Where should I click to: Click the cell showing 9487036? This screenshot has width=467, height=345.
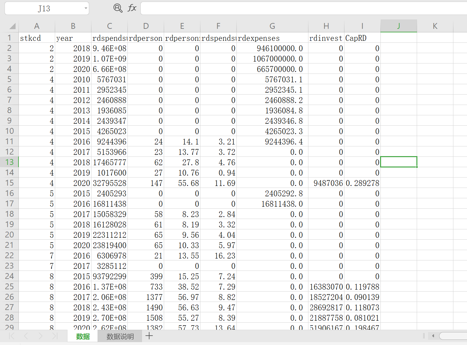[326, 183]
